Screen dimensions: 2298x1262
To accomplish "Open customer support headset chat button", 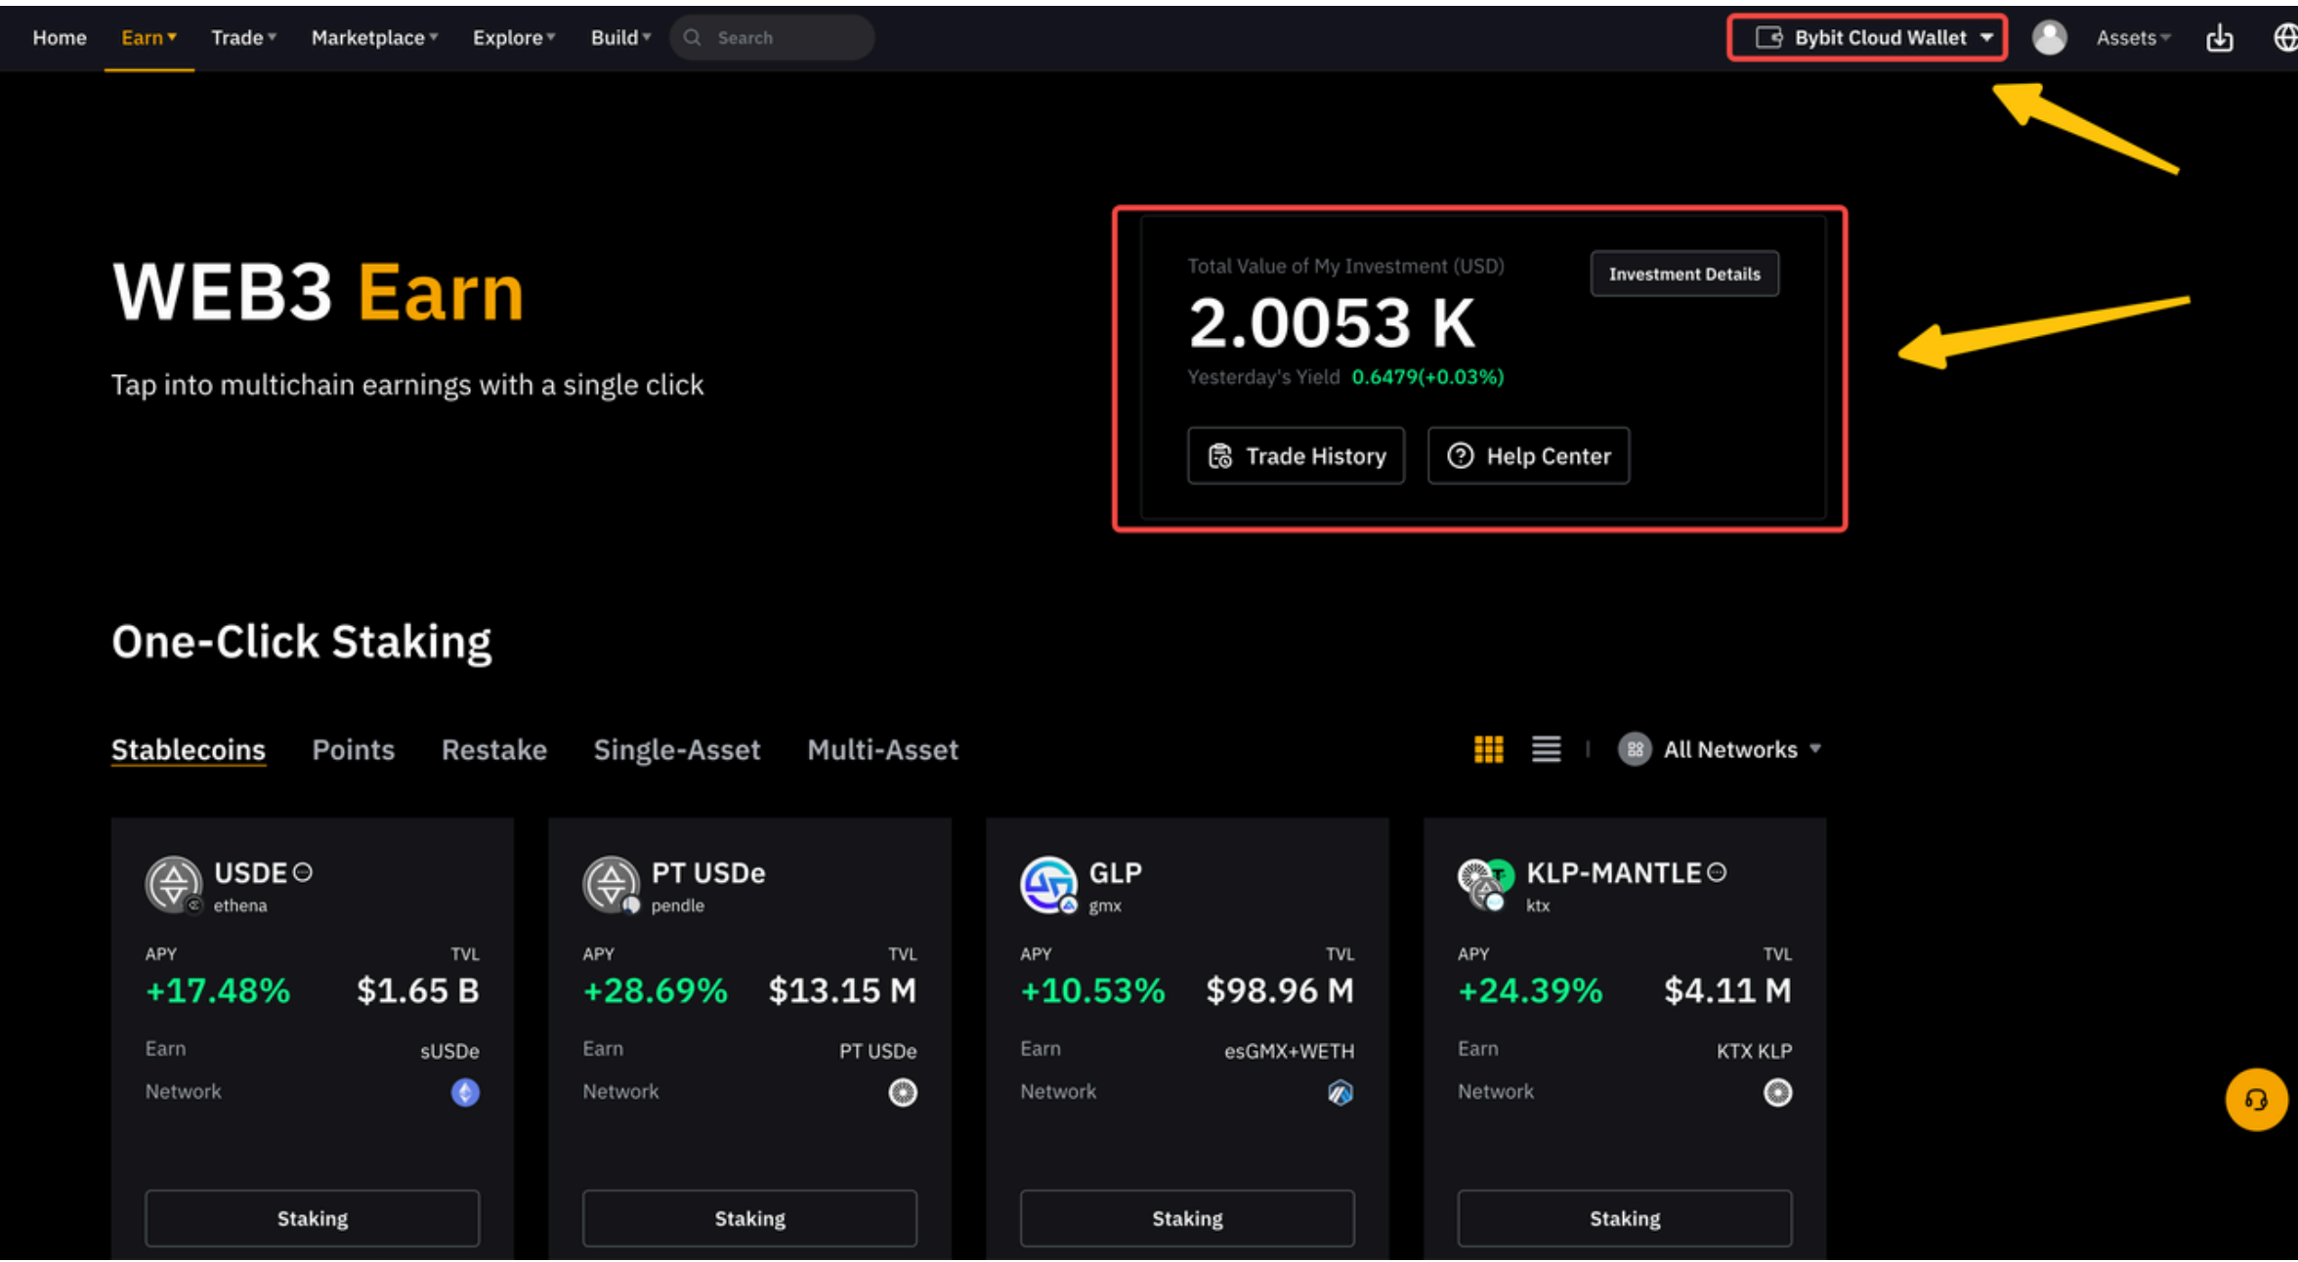I will click(2255, 1100).
